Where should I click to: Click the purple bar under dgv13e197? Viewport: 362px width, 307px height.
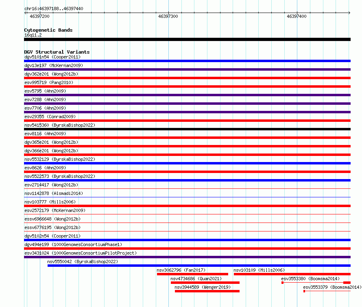(187, 69)
